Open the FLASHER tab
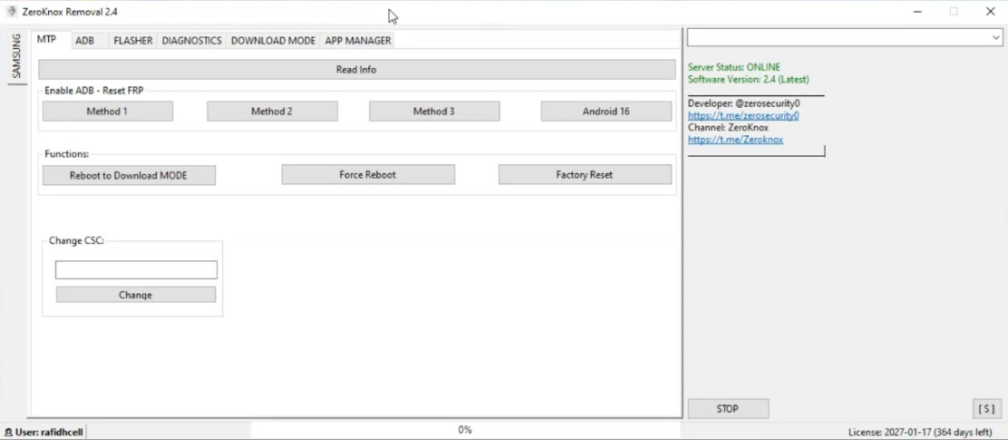Viewport: 1008px width, 440px height. point(132,41)
